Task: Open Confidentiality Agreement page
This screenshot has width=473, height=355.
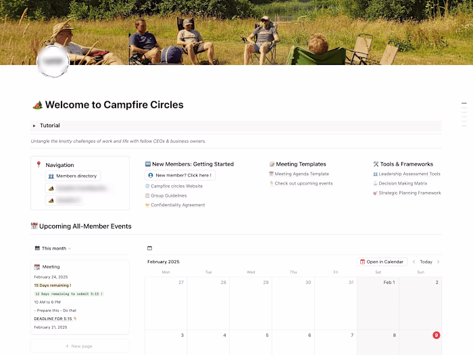Action: coord(178,205)
